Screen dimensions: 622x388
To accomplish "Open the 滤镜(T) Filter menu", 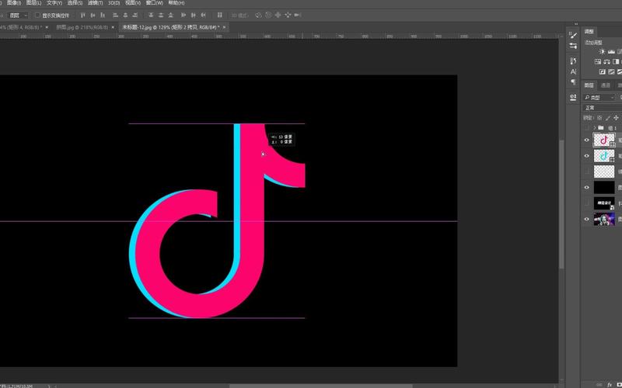I will [95, 3].
